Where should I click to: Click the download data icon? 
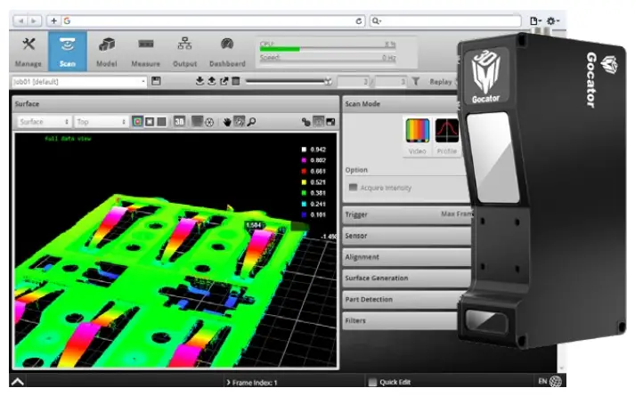[199, 81]
